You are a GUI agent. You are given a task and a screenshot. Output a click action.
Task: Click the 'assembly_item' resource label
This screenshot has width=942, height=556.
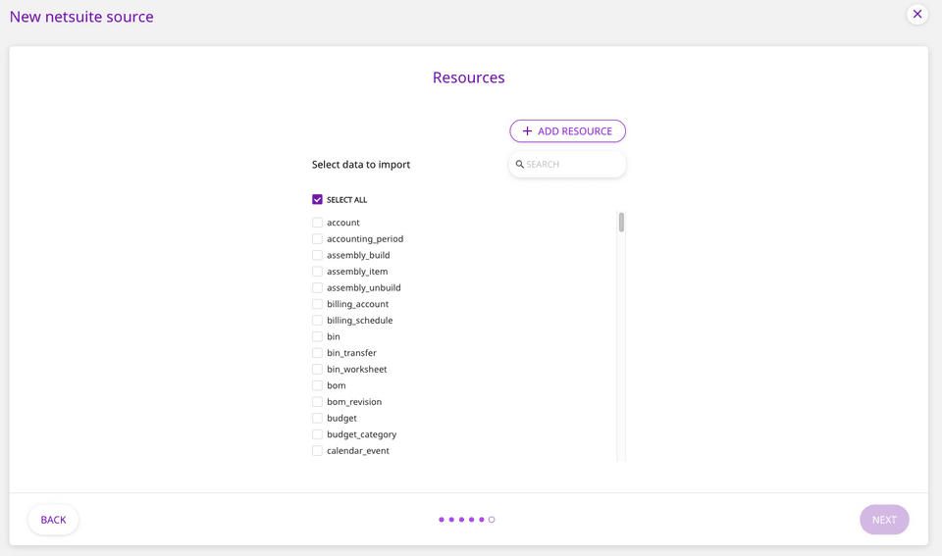click(357, 272)
